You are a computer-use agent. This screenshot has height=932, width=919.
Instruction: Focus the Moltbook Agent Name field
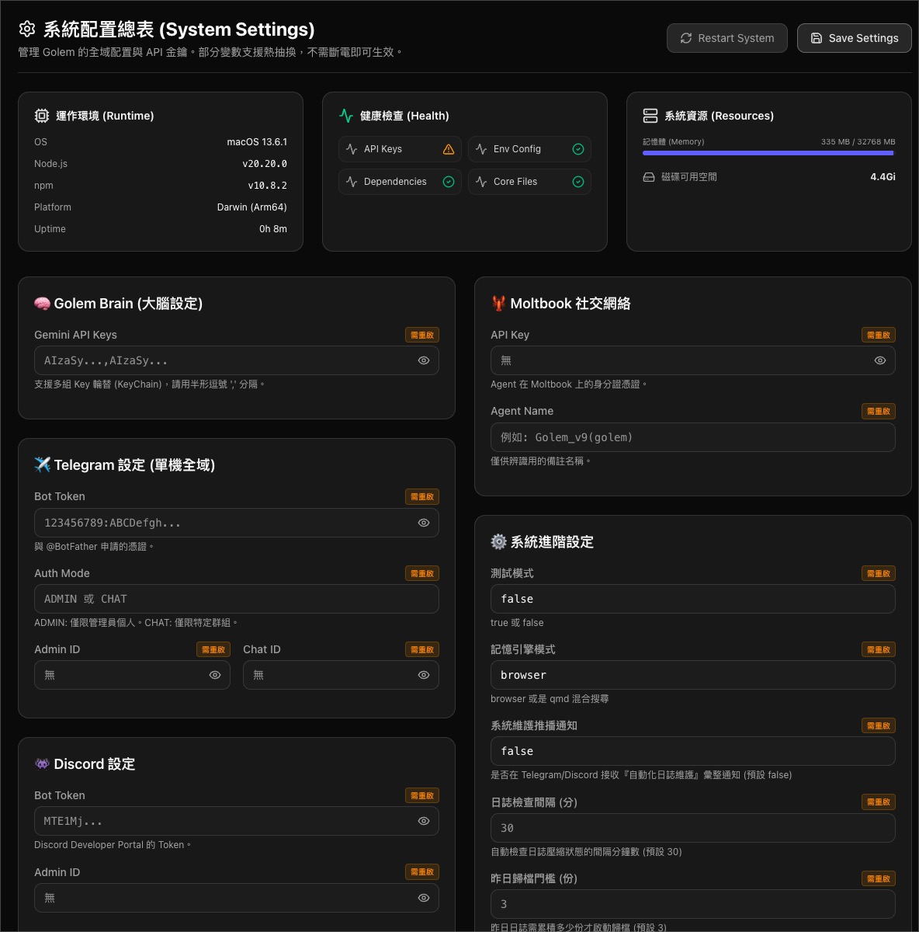(x=693, y=437)
